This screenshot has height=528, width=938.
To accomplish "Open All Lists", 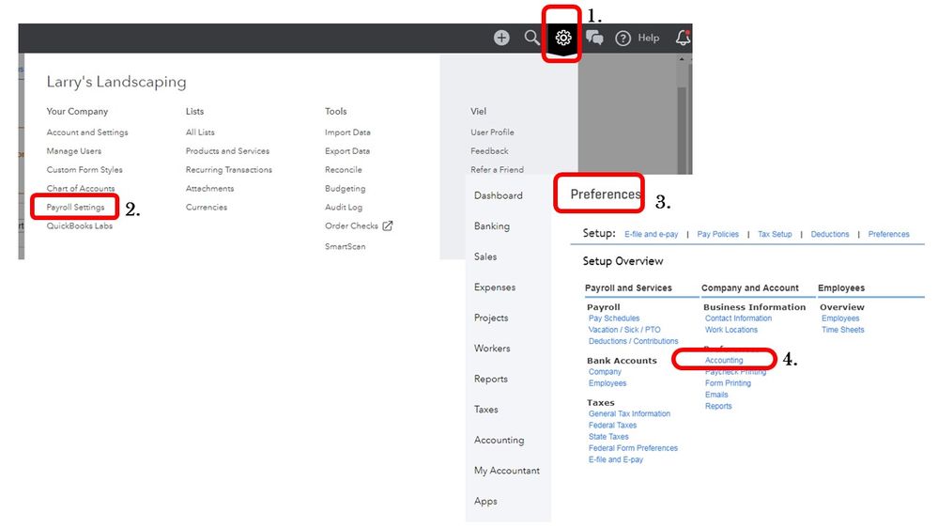I will [x=200, y=132].
